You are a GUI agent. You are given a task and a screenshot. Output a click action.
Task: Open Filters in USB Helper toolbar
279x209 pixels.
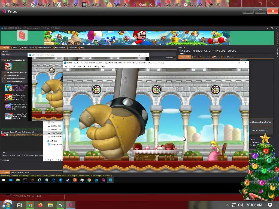(x=14, y=48)
